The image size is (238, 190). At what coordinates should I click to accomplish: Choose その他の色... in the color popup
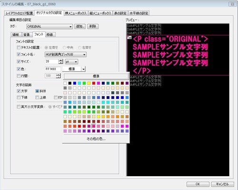pos(96,139)
